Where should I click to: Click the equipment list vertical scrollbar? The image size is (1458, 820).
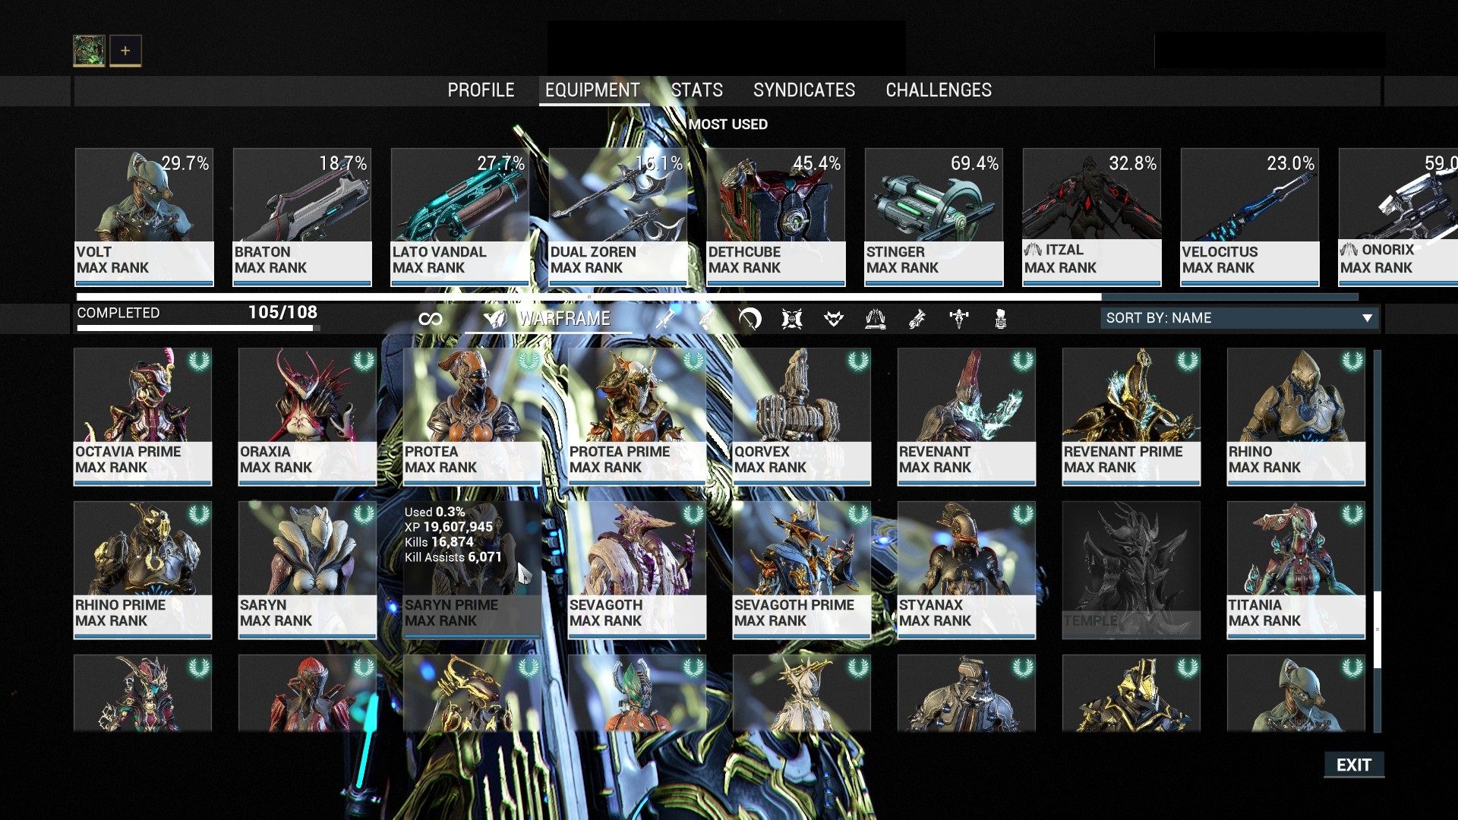[x=1377, y=630]
